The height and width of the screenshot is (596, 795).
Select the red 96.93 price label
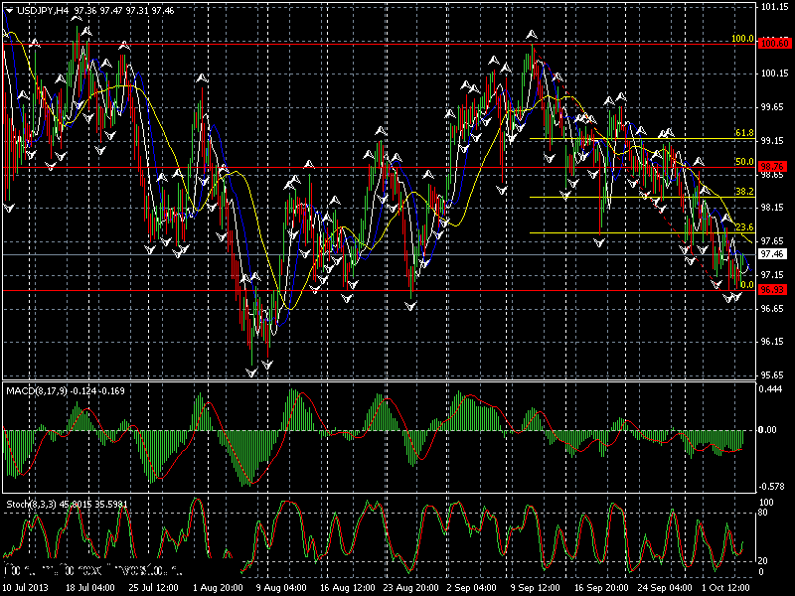coord(773,289)
